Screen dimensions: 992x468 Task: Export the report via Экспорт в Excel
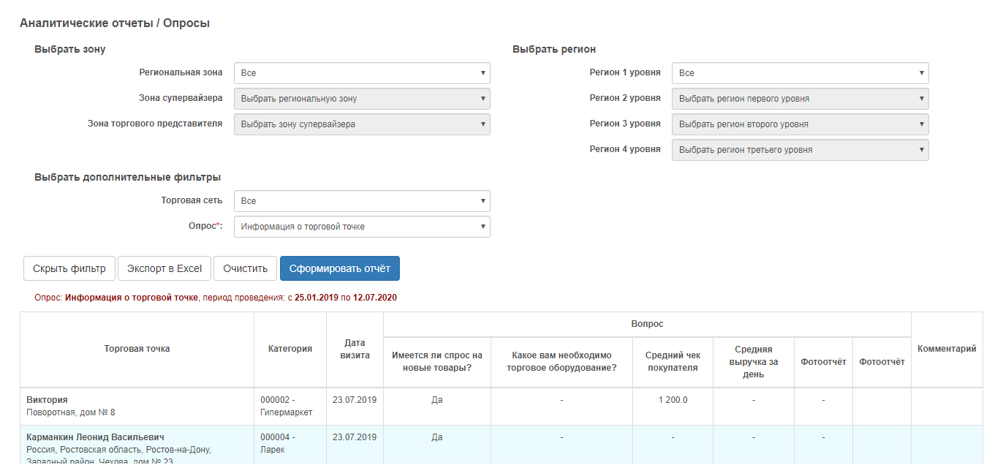[164, 268]
